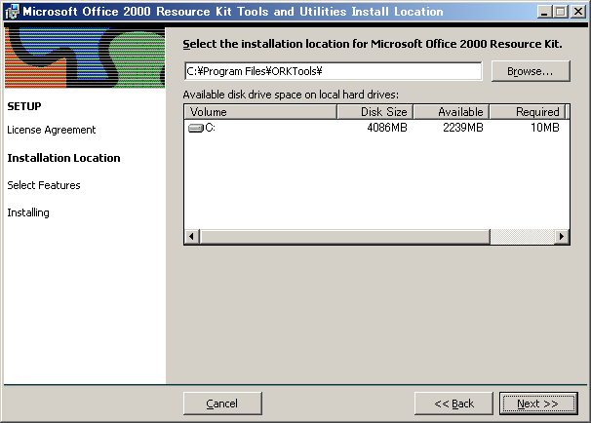Click the right arrow of the horizontal scrollbar
Screen dimensions: 591x423
(x=562, y=237)
